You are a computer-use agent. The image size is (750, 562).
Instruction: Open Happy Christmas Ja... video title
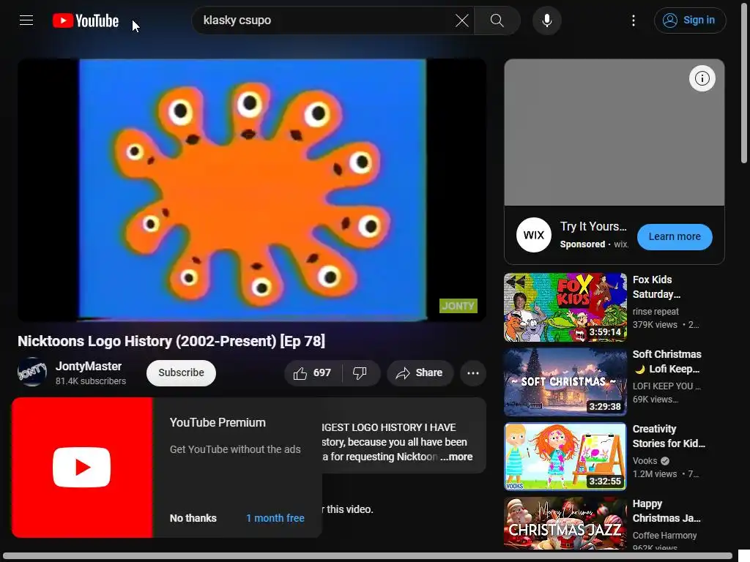pyautogui.click(x=667, y=511)
